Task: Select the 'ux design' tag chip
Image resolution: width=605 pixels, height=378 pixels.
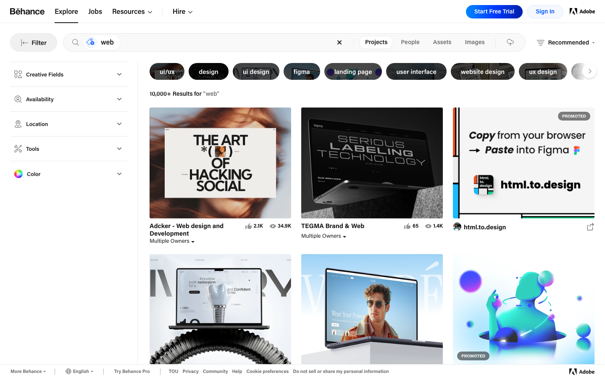Action: coord(543,71)
